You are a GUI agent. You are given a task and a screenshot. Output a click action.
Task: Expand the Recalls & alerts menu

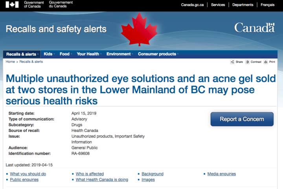click(22, 54)
